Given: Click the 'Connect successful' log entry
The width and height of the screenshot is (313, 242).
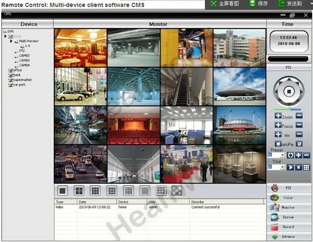Looking at the screenshot, I should tap(205, 207).
